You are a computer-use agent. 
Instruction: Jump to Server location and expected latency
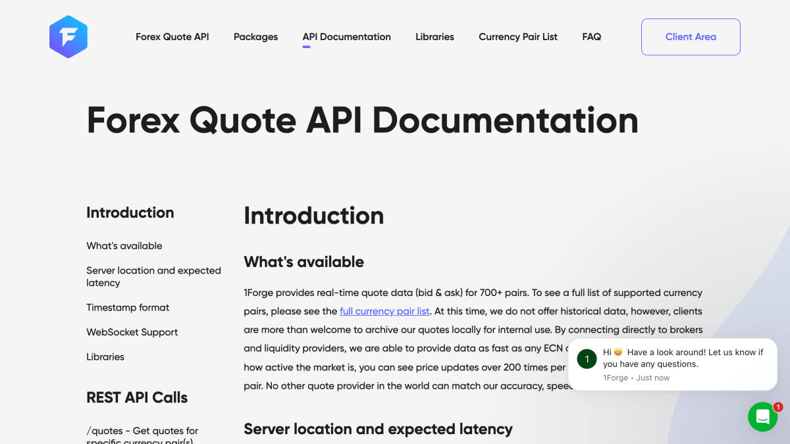(x=153, y=276)
